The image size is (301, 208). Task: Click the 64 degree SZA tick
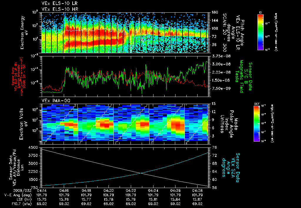click(x=215, y=172)
